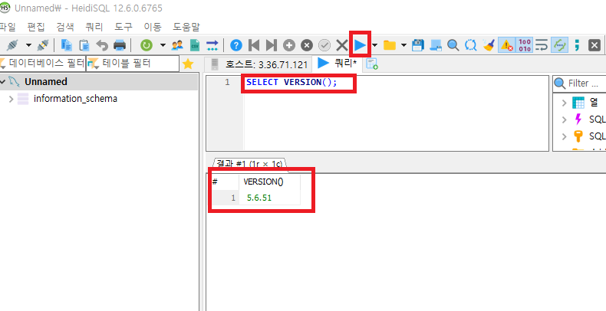Screen dimensions: 606x311
Task: Open the 검색 menu
Action: [65, 27]
